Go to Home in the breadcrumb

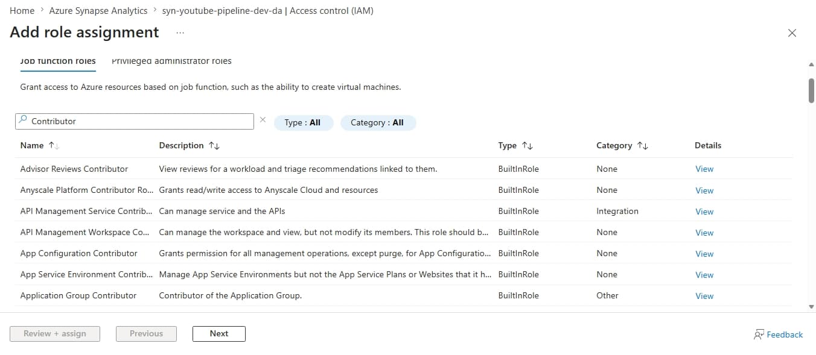(x=22, y=10)
